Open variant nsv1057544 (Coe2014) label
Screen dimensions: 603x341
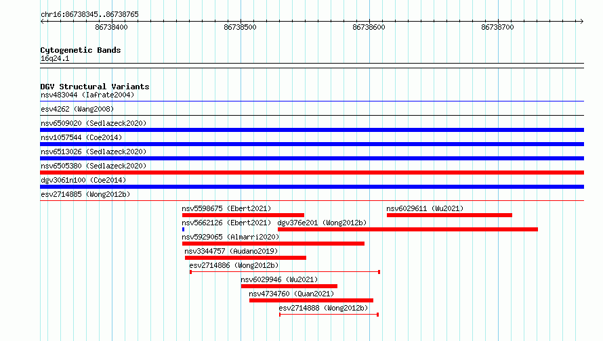click(81, 137)
